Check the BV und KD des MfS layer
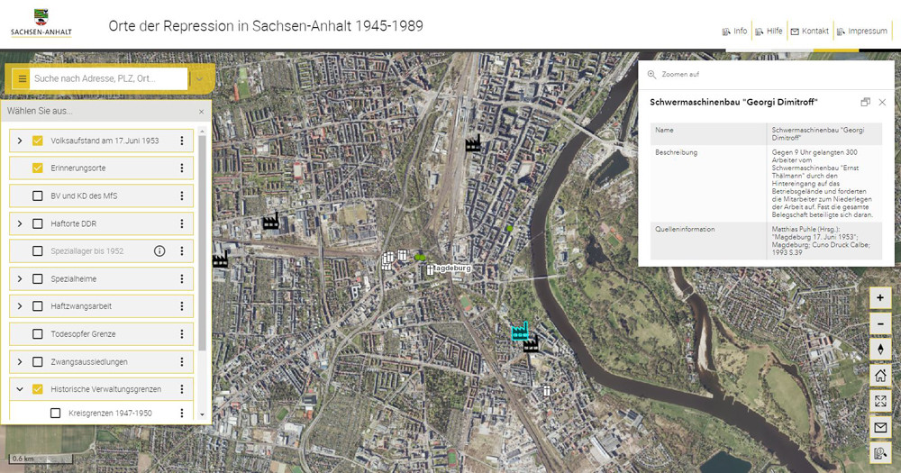Screen dimensions: 901x473 click(38, 196)
